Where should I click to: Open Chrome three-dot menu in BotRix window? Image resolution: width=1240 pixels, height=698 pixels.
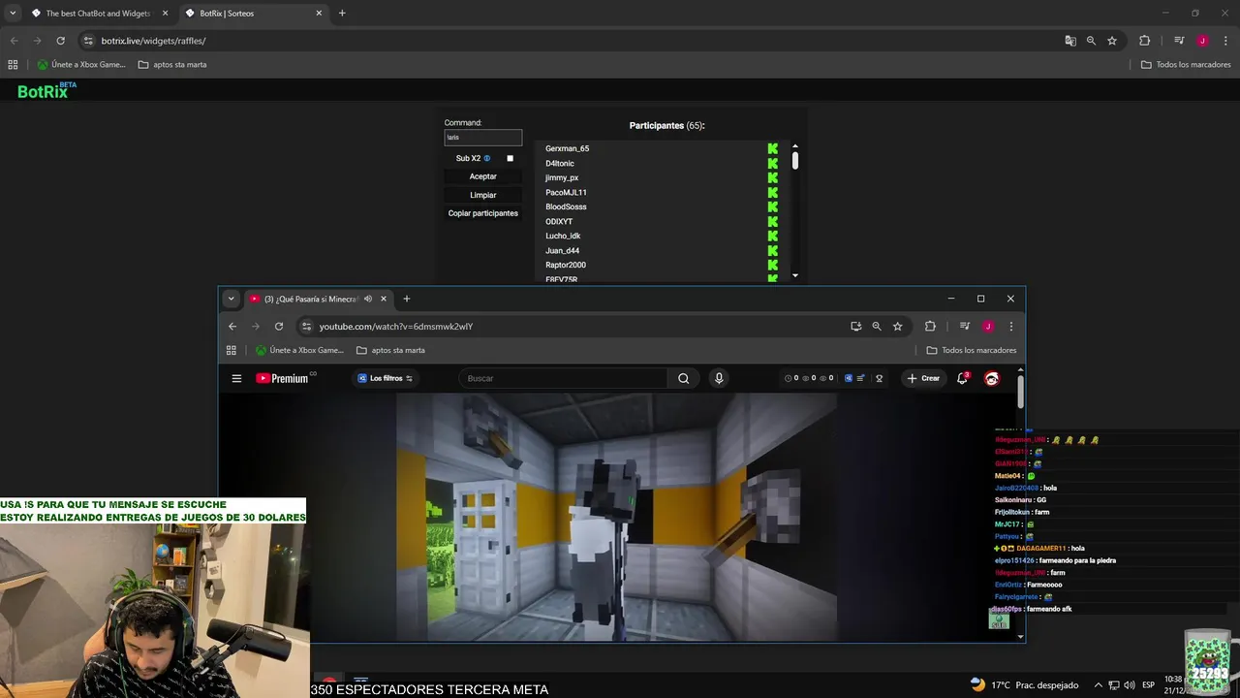[1225, 41]
